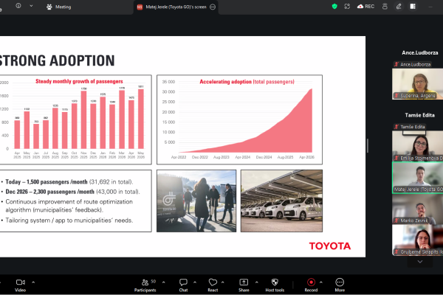
Task: Click the monthly passengers growth bar chart
Action: click(x=76, y=119)
